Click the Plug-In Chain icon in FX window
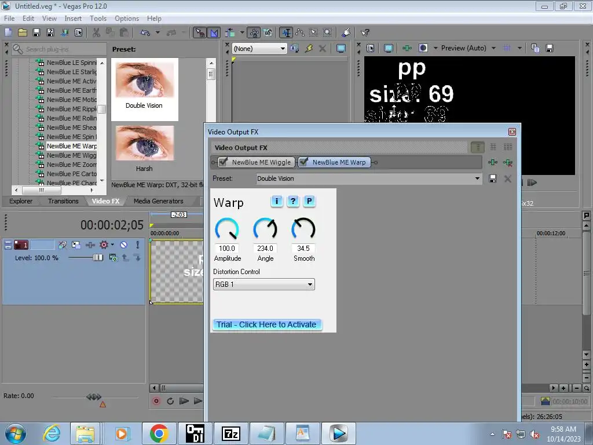 [x=492, y=162]
